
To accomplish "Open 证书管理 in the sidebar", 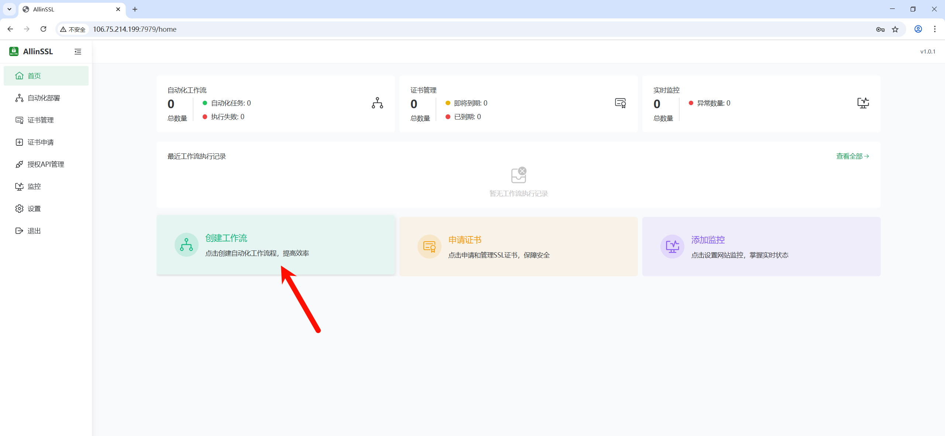I will click(x=46, y=120).
